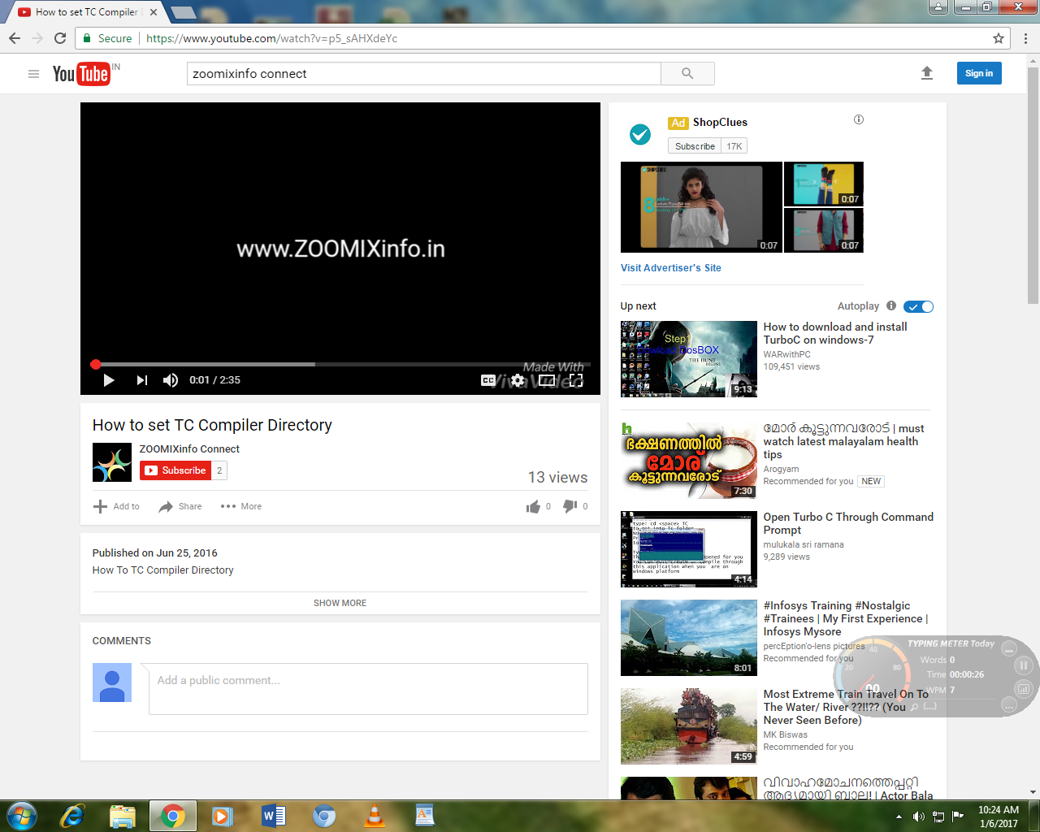Open the Autoplay info icon
This screenshot has width=1040, height=832.
891,305
